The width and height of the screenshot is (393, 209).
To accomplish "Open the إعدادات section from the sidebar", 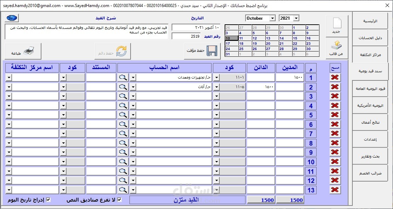I will (370, 139).
